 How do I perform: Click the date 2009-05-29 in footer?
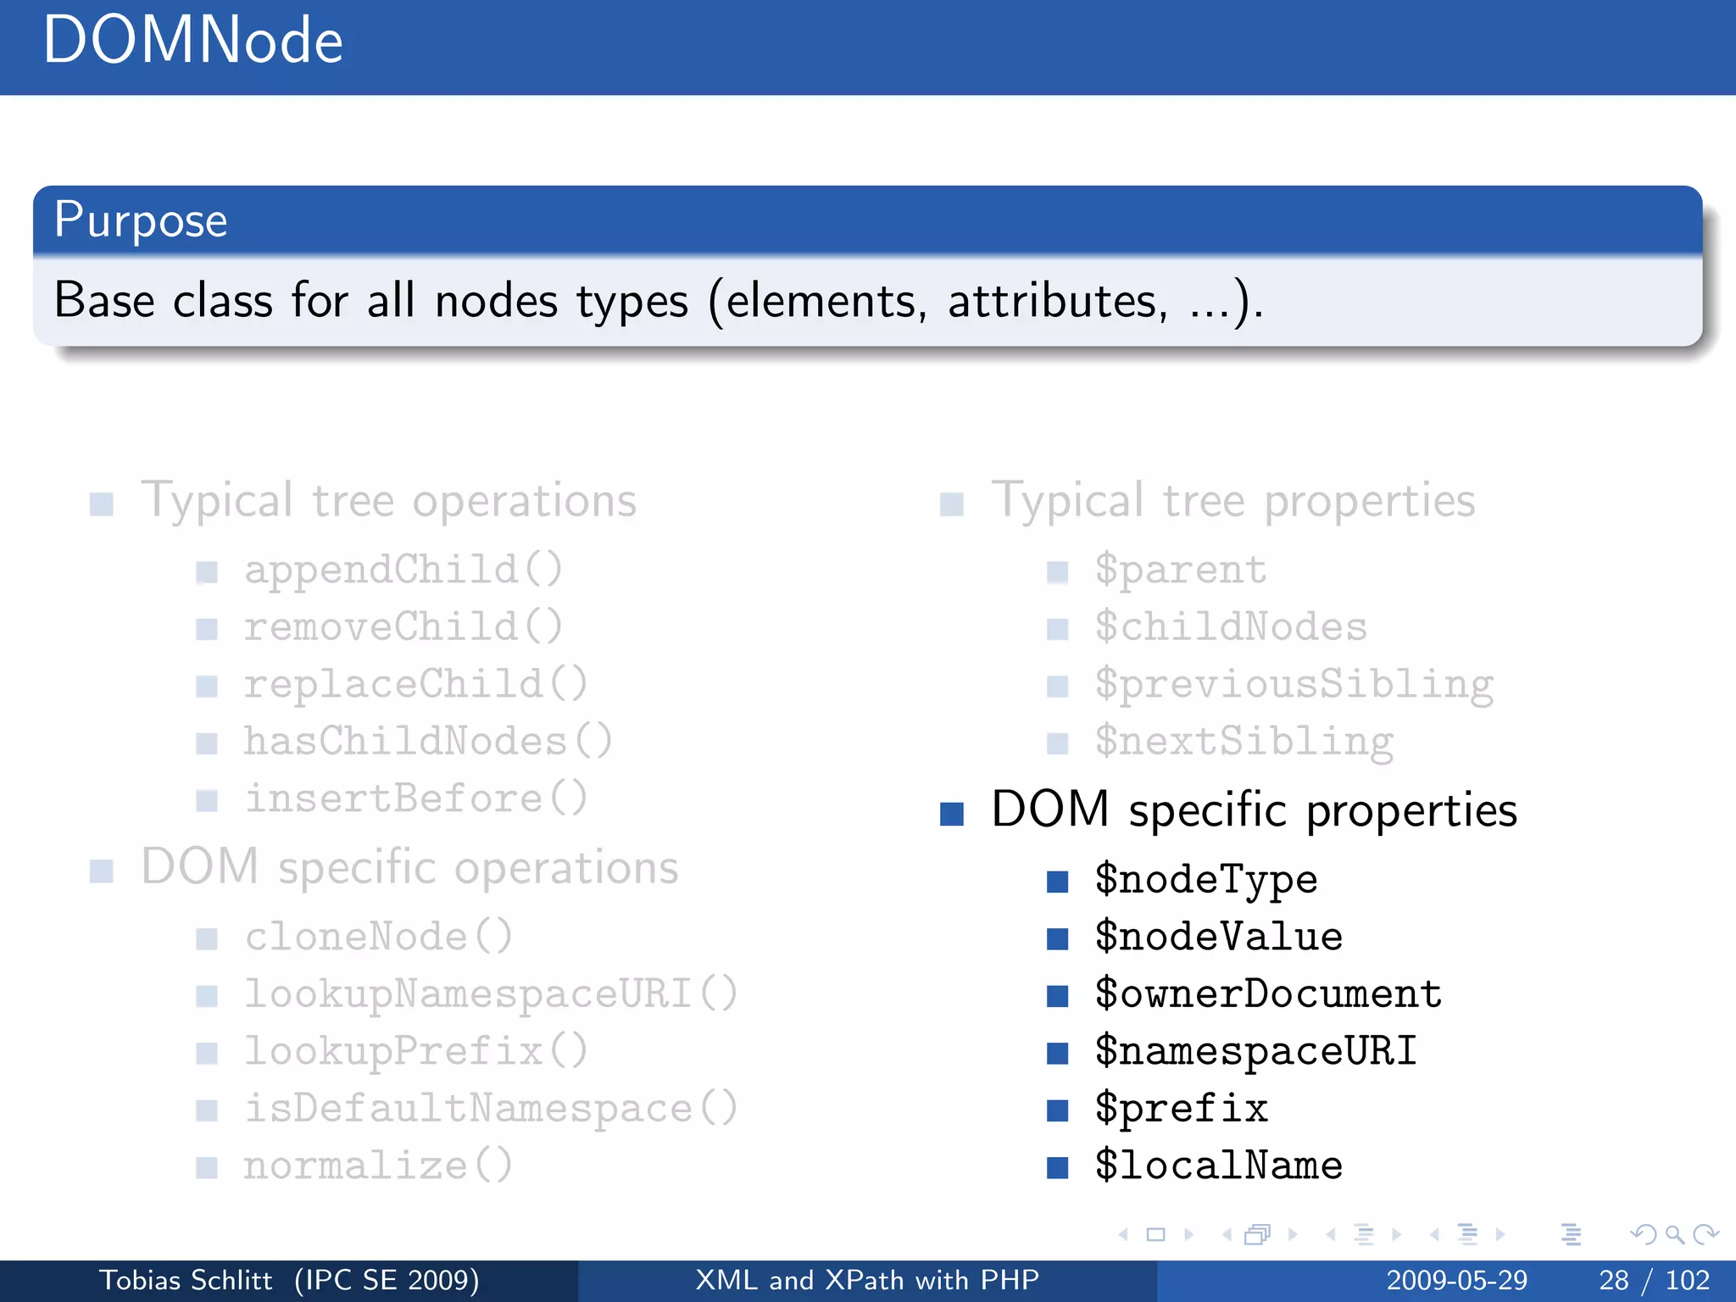[x=1456, y=1280]
